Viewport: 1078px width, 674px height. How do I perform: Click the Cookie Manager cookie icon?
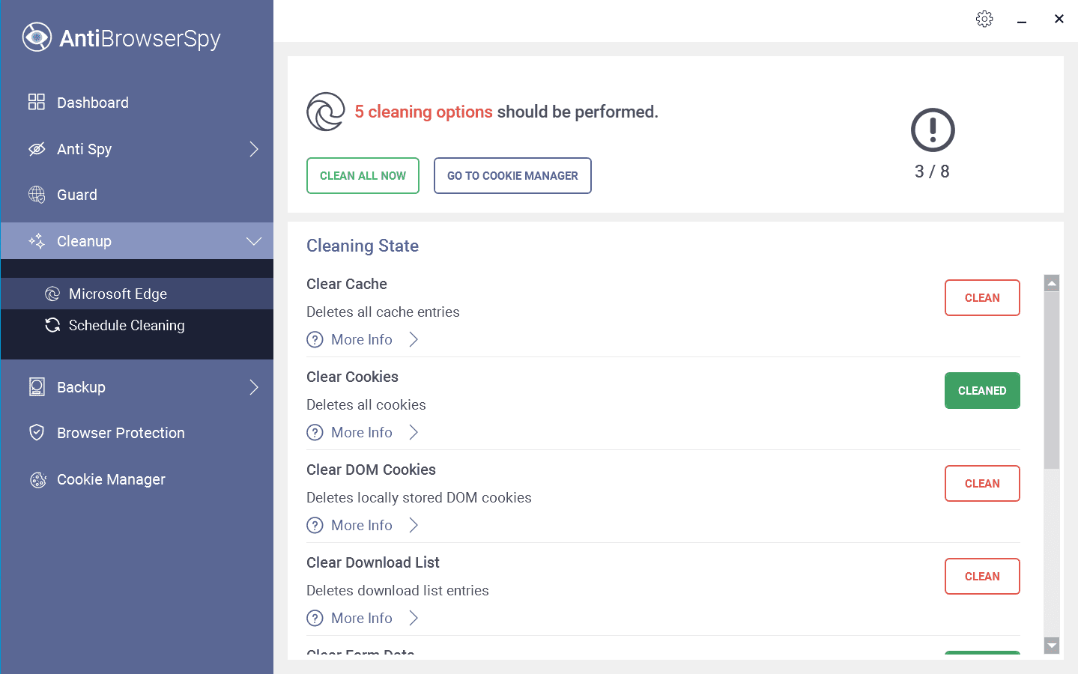coord(37,480)
